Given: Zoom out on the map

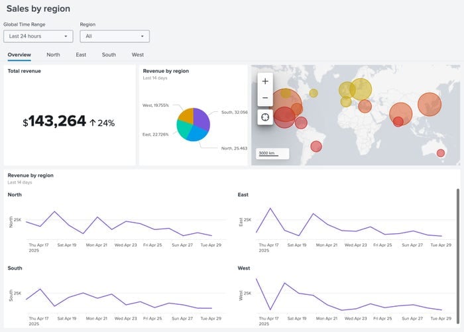Looking at the screenshot, I should [265, 98].
